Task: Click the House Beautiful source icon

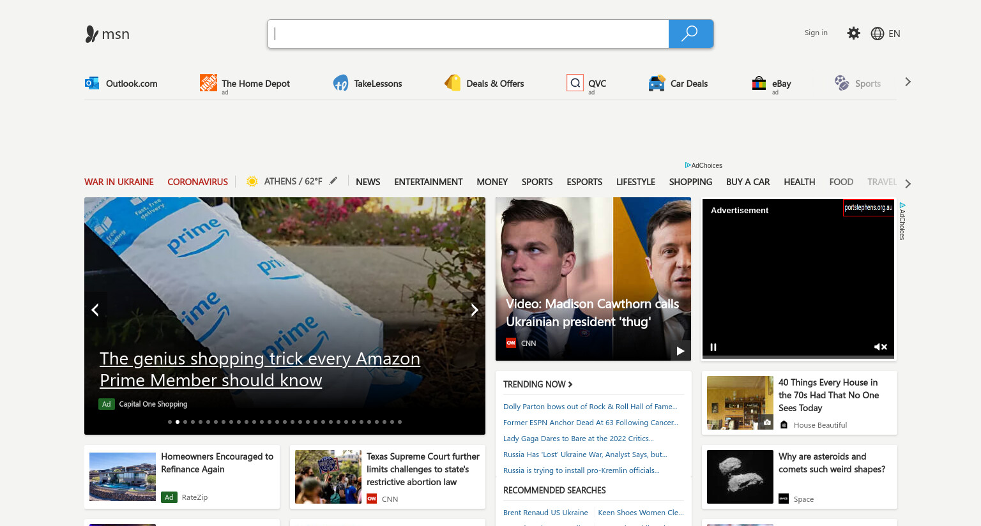Action: pyautogui.click(x=784, y=425)
